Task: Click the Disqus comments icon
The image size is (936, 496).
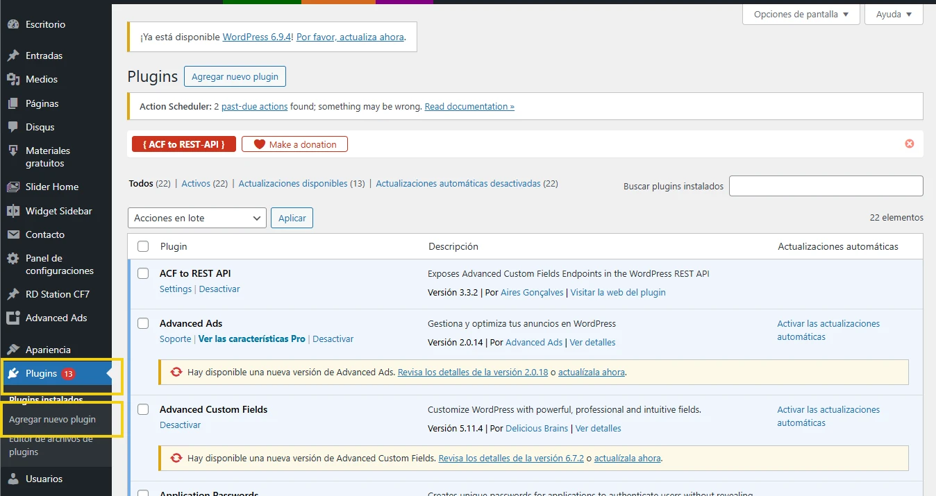Action: (15, 127)
